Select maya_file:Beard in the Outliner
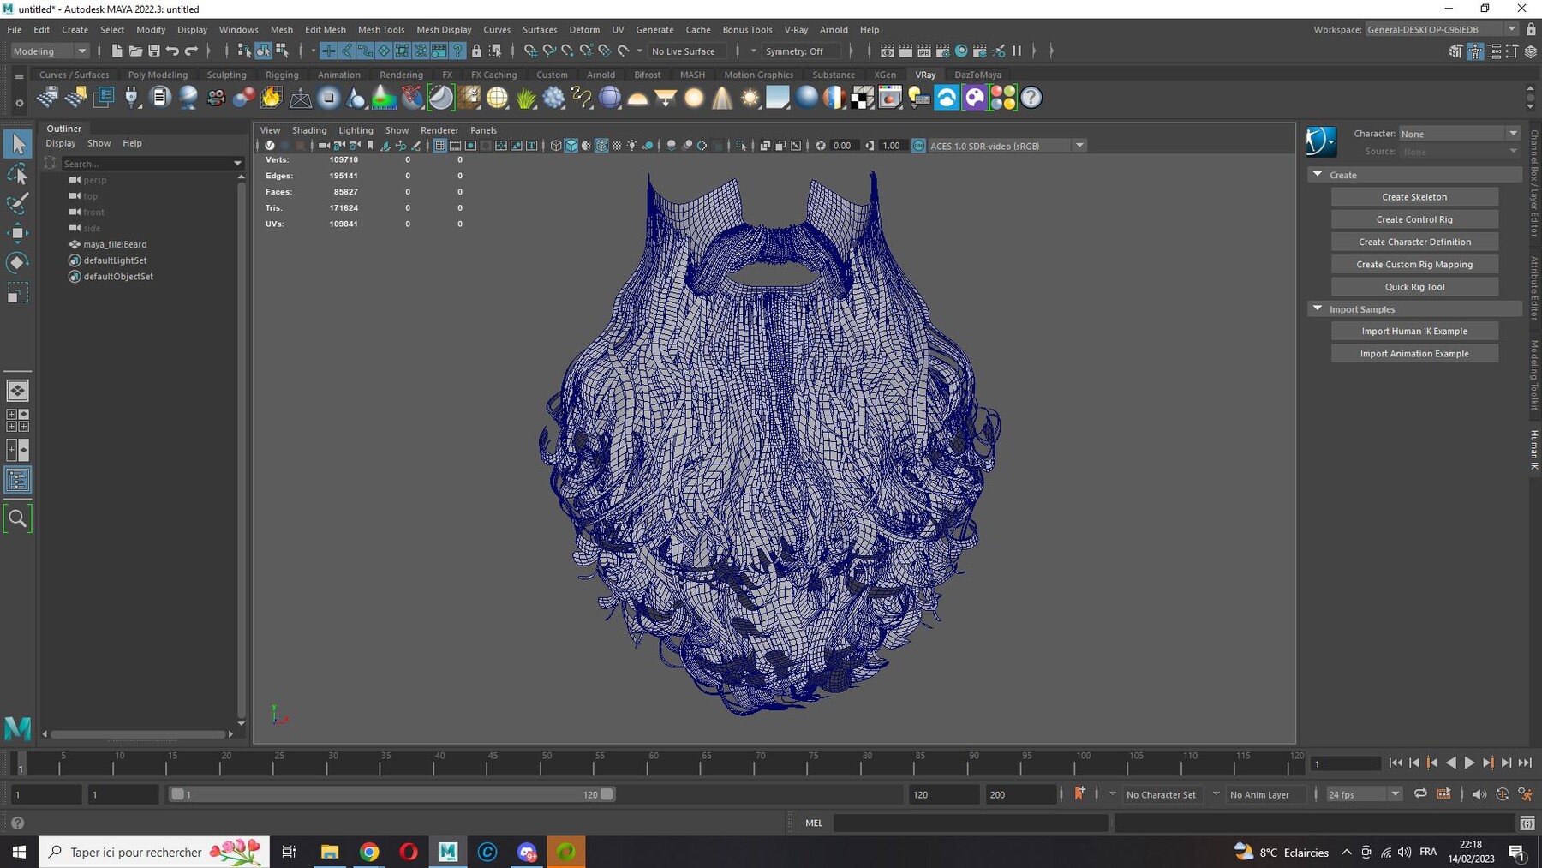This screenshot has width=1542, height=868. point(115,244)
